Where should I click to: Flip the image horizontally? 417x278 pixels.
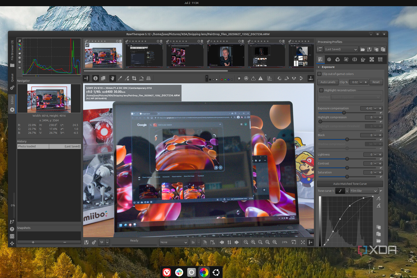coord(294,78)
